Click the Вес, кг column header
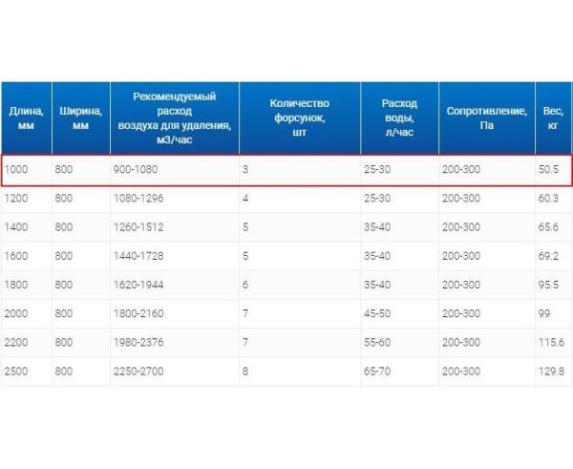The width and height of the screenshot is (573, 469). tap(553, 118)
